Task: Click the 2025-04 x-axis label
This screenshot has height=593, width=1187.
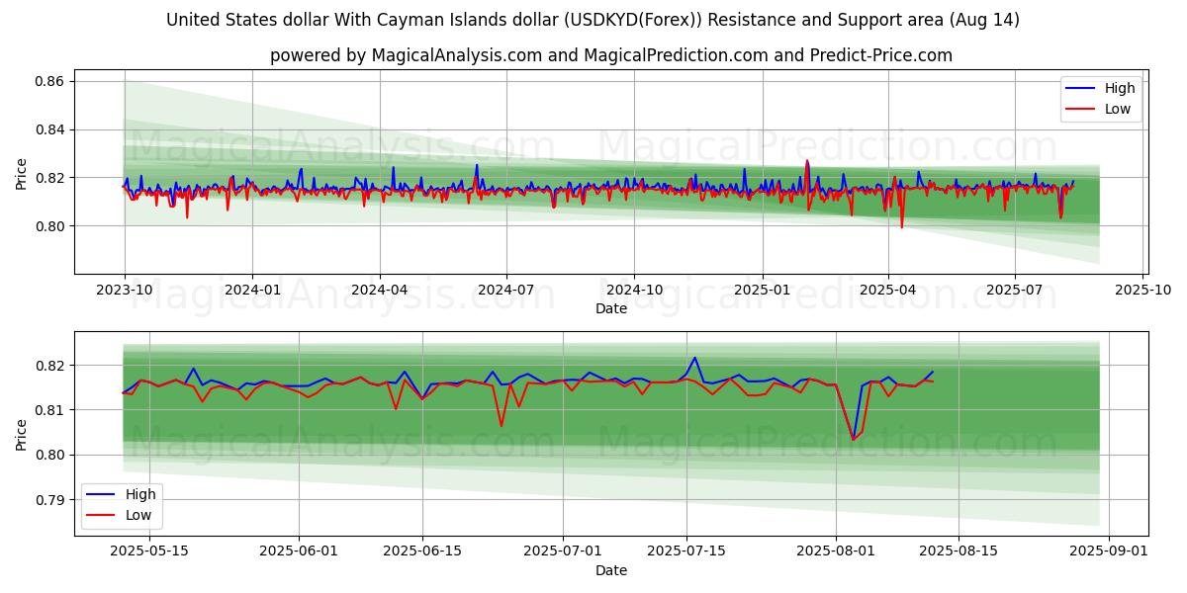Action: point(888,291)
